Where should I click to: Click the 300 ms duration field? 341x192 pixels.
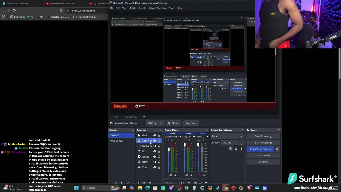(x=231, y=143)
